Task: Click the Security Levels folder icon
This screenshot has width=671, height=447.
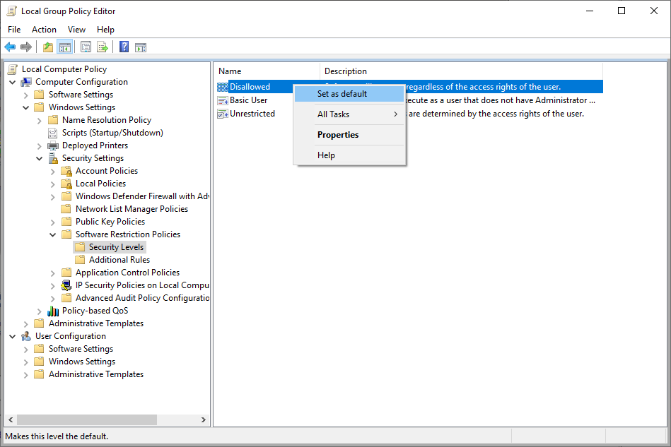Action: tap(80, 247)
